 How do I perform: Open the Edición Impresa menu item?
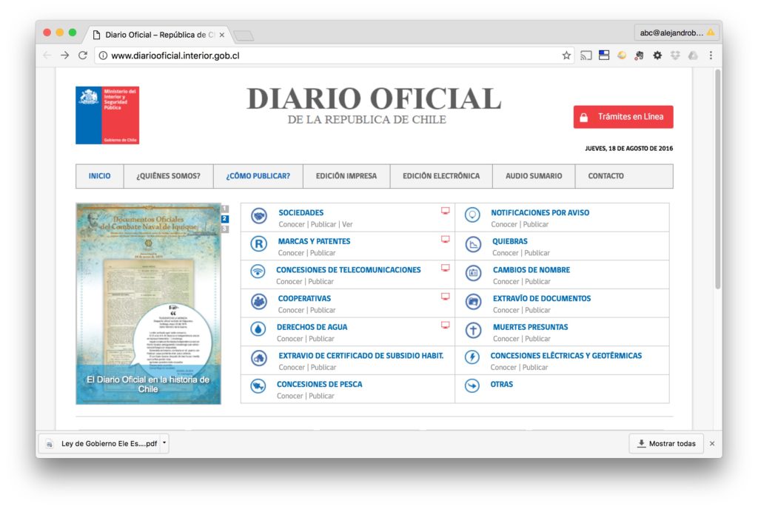pos(346,176)
